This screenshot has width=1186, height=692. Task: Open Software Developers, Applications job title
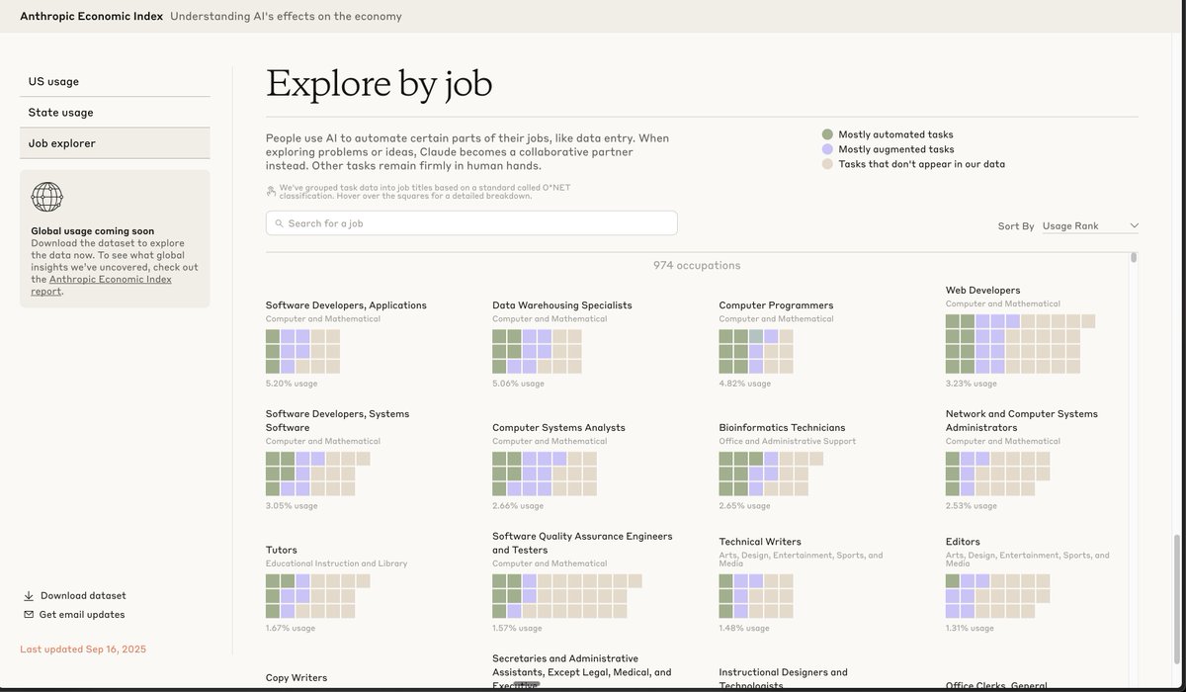(346, 305)
